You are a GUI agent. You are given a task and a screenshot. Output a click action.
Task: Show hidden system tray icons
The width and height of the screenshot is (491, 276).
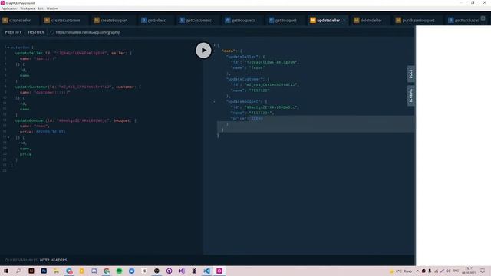tap(417, 271)
